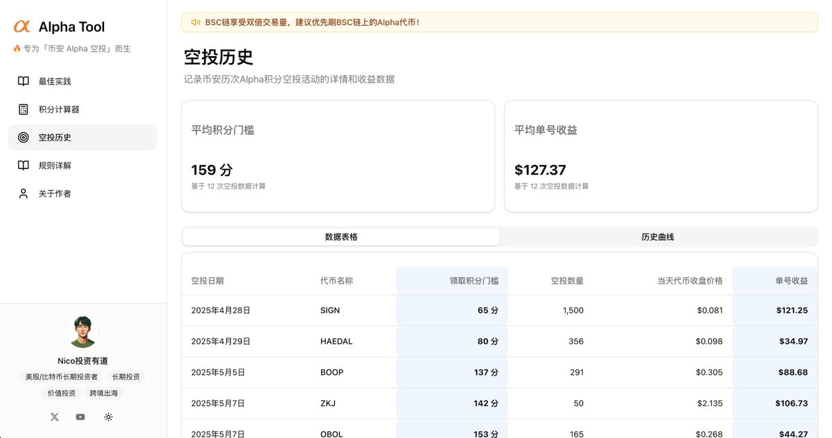Click the 长期投资 tag
Viewport: 832px width, 438px height.
click(126, 377)
